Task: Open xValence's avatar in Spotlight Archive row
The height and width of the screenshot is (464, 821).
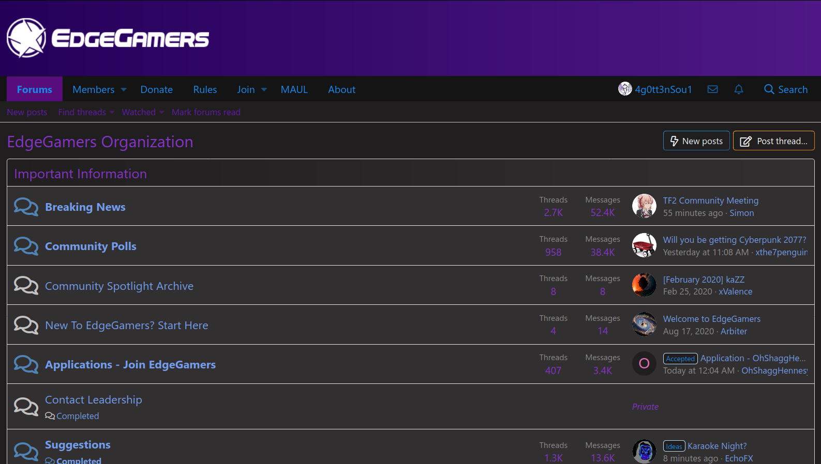Action: [644, 285]
